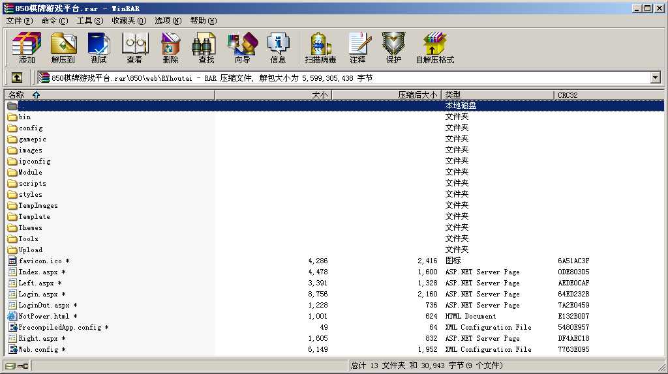Select the Template folder name
668x374 pixels.
pyautogui.click(x=34, y=216)
